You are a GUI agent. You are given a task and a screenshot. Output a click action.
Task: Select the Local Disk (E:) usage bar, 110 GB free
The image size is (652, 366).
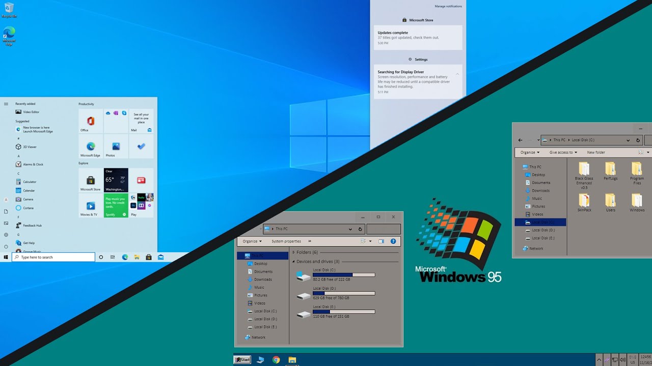[x=344, y=312]
